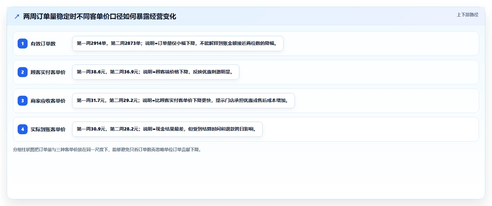Viewport: 492px width, 206px height.
Task: Select the step 4 number badge
Action: [x=23, y=129]
